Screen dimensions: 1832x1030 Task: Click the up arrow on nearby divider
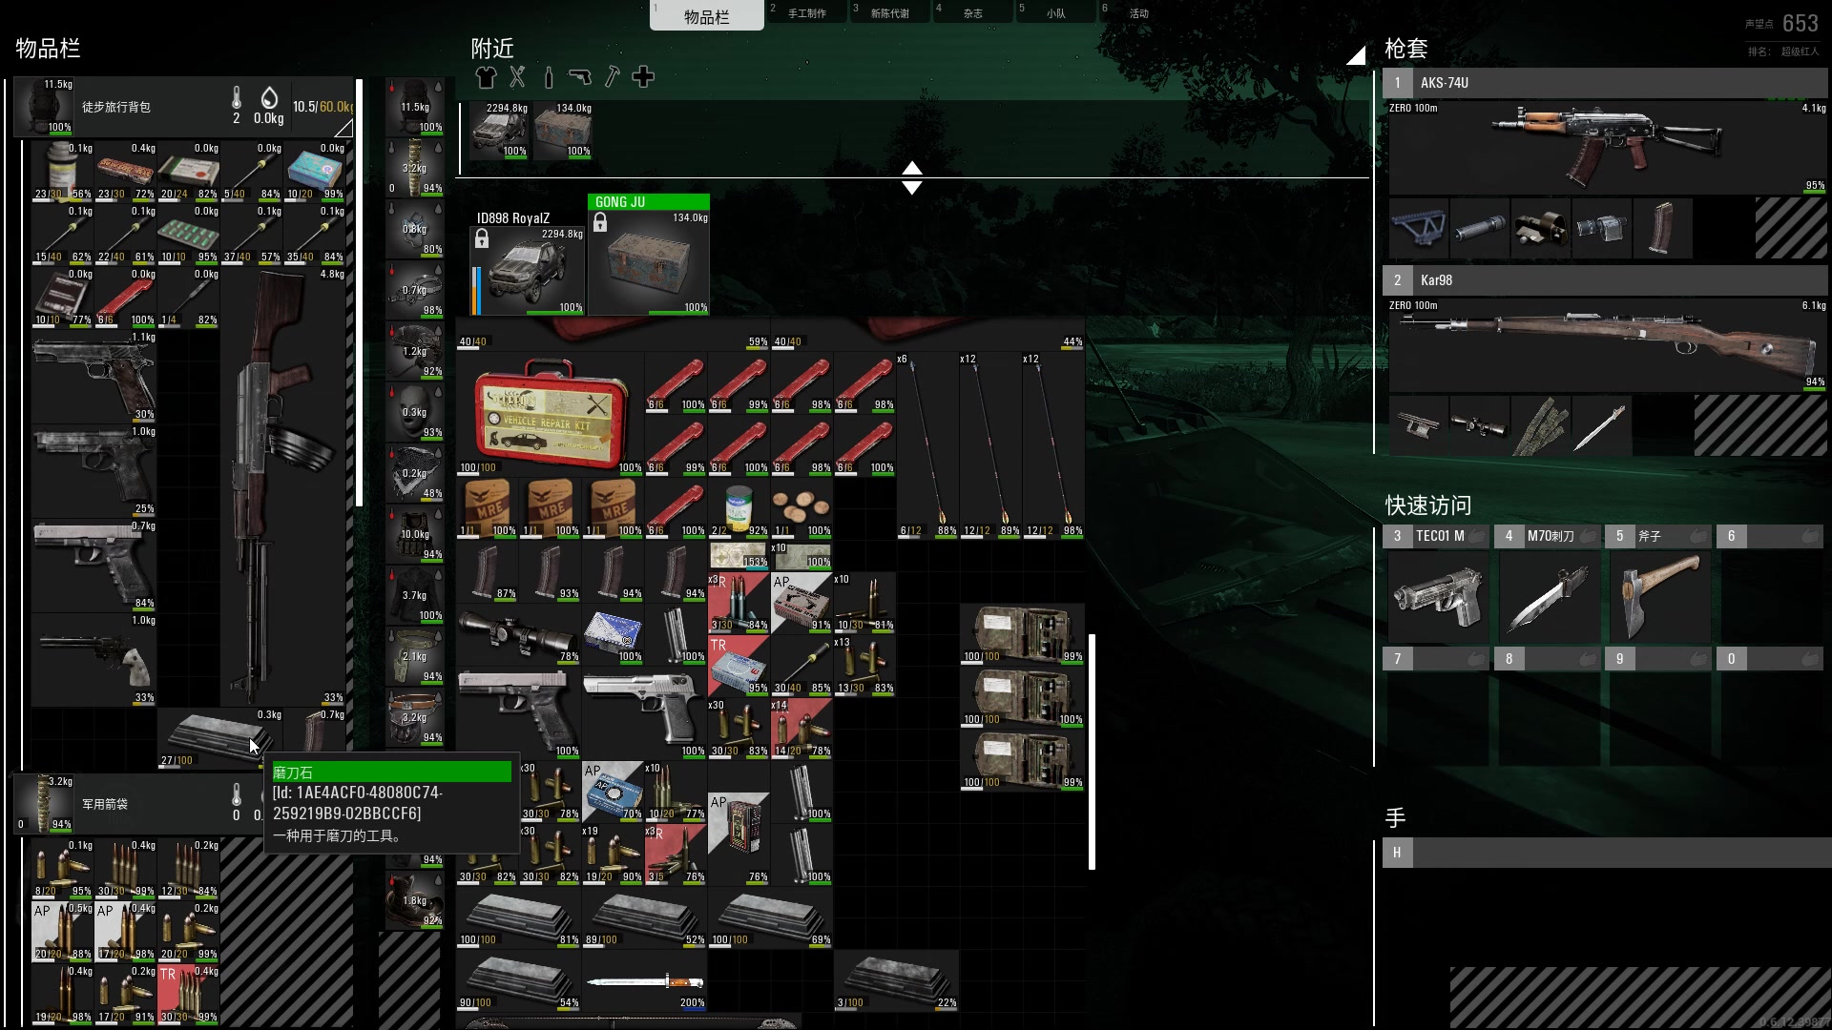click(x=912, y=168)
